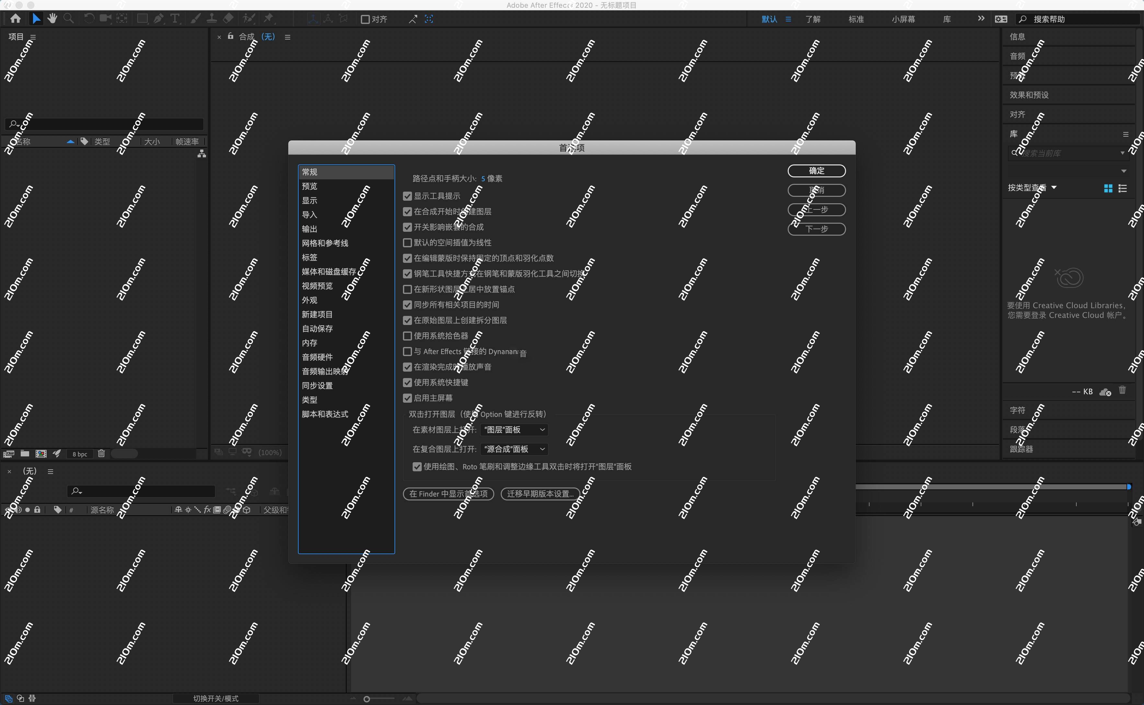The width and height of the screenshot is (1144, 705).
Task: Switch to the 标准 workspace tab
Action: pos(856,19)
